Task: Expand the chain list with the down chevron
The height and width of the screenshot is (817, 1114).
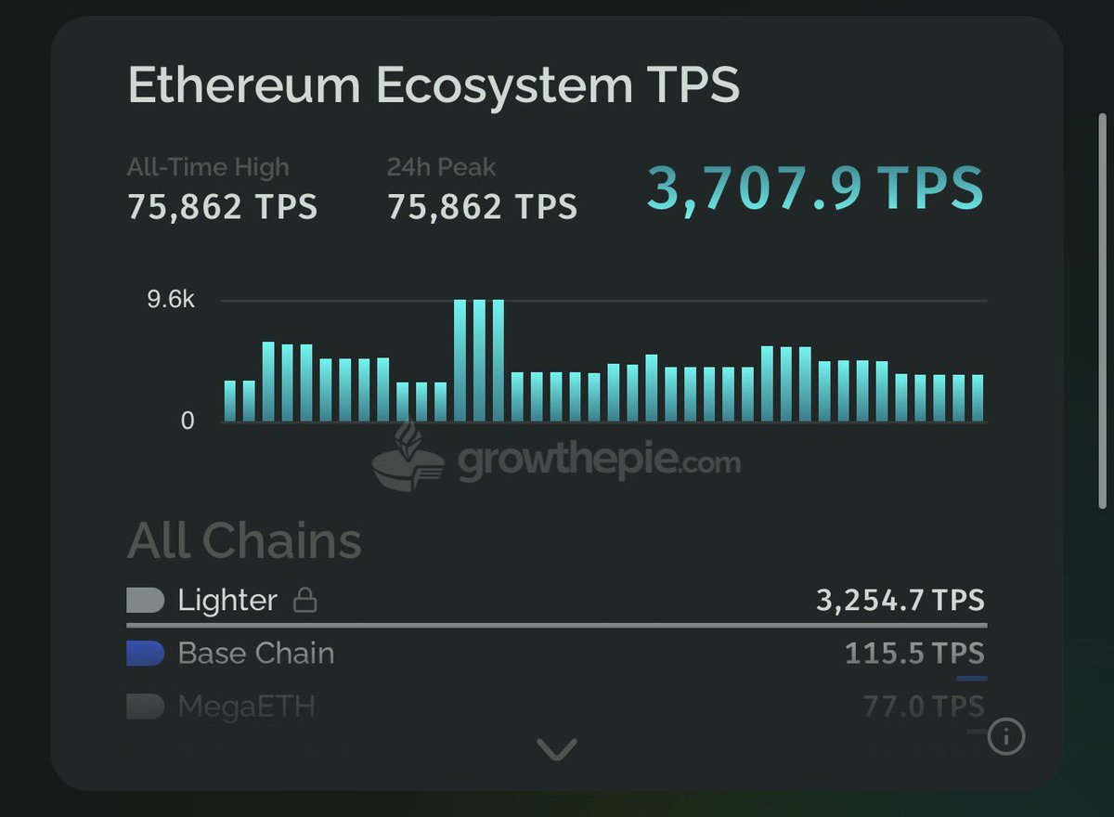Action: click(557, 748)
